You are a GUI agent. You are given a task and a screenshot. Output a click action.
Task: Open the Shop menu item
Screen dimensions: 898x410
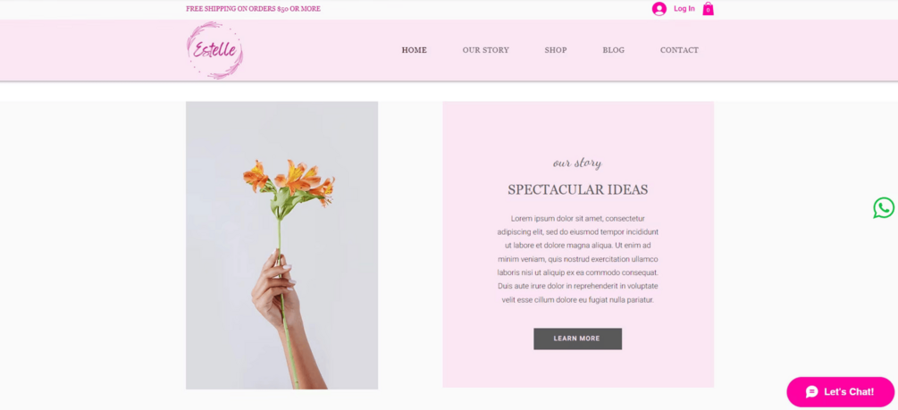point(556,50)
